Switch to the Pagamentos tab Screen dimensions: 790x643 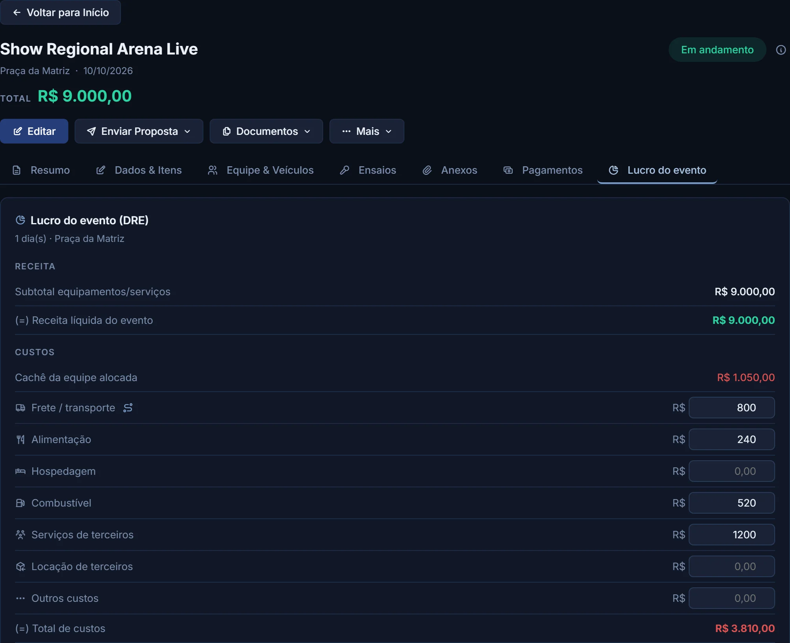click(543, 170)
